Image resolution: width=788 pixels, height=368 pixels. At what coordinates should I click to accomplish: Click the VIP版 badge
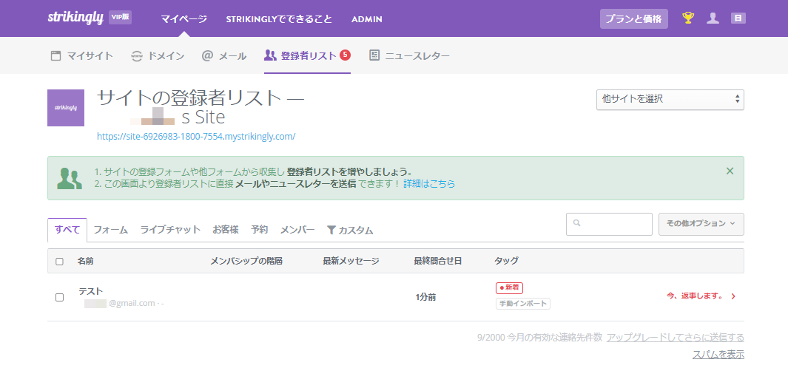click(120, 18)
